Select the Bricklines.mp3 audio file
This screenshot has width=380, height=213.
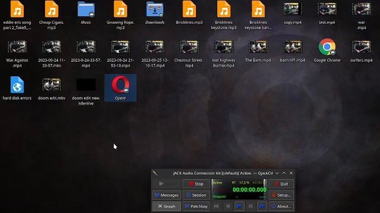click(x=189, y=13)
